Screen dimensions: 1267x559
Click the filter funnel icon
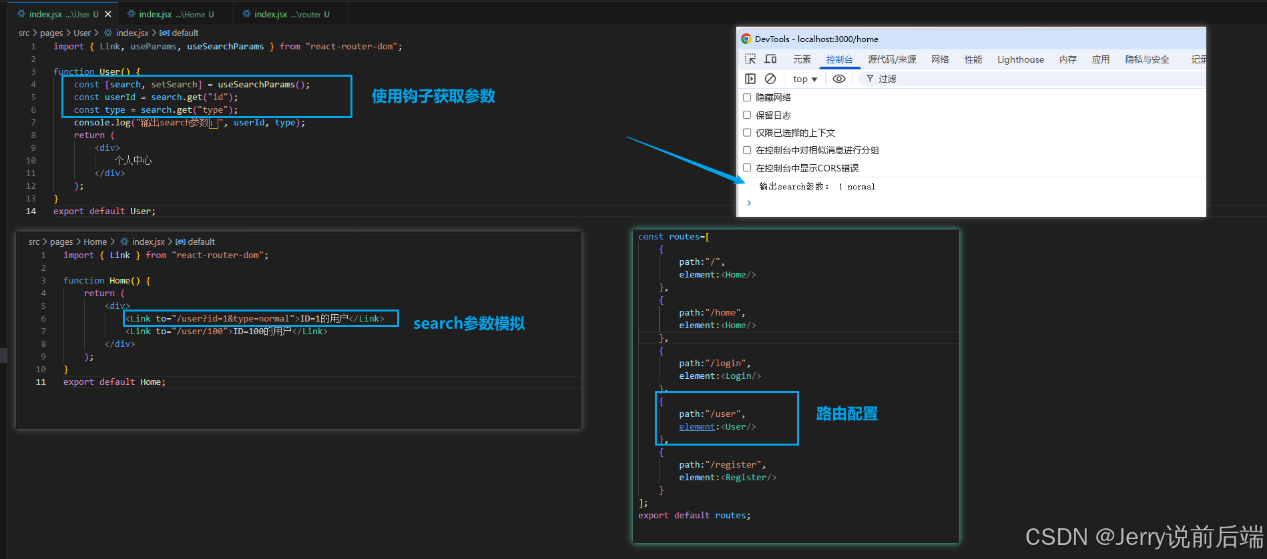870,79
